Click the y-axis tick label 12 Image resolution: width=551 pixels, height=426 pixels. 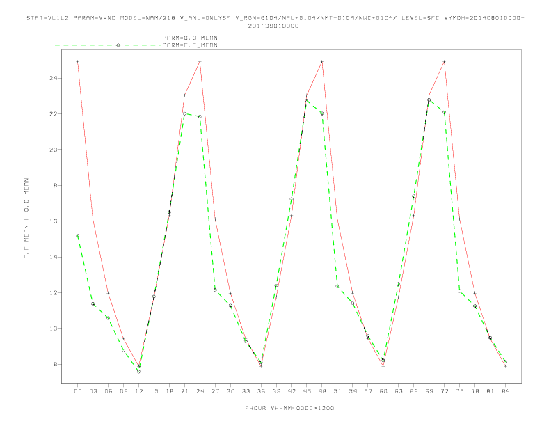(54, 293)
